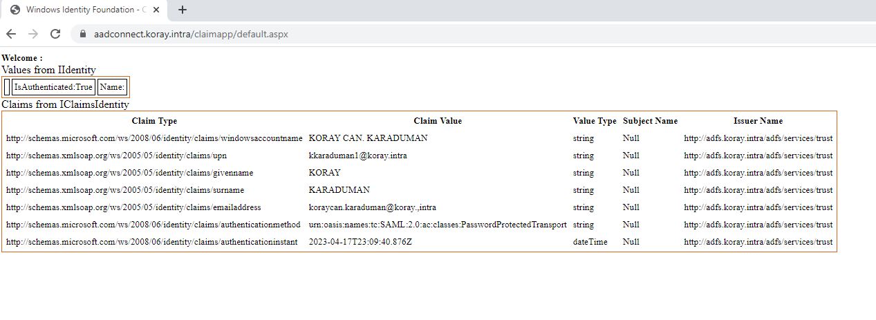Image resolution: width=876 pixels, height=320 pixels.
Task: Click the Claim Value column header
Action: click(438, 121)
